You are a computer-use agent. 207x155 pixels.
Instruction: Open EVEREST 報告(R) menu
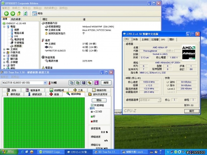(x=27, y=8)
